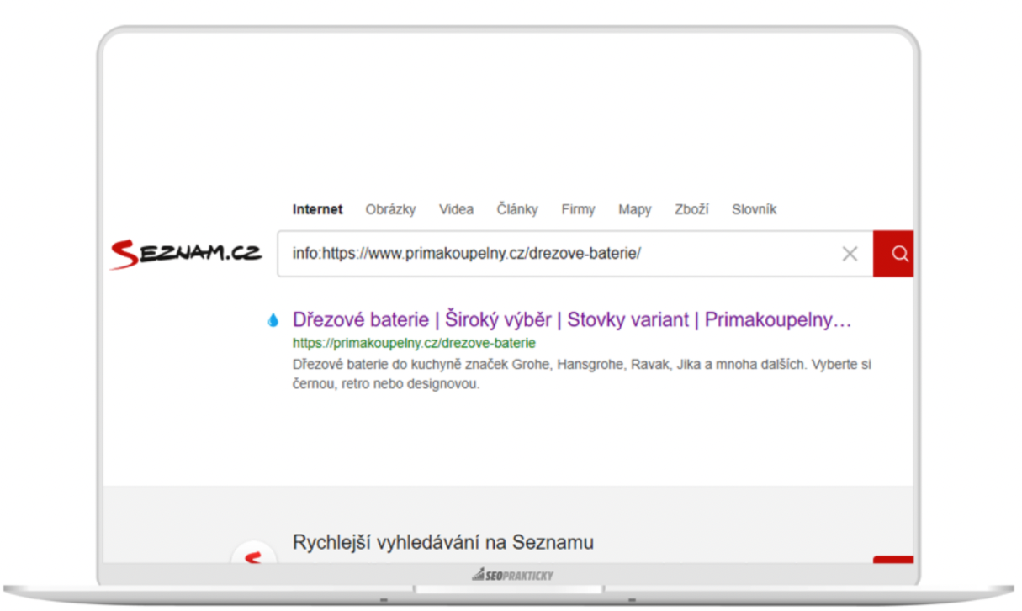
Task: Click the blue water drop favicon of the result
Action: [273, 320]
